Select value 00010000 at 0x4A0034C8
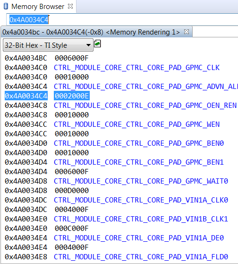Screen dimensions: 238x264 point(72,115)
